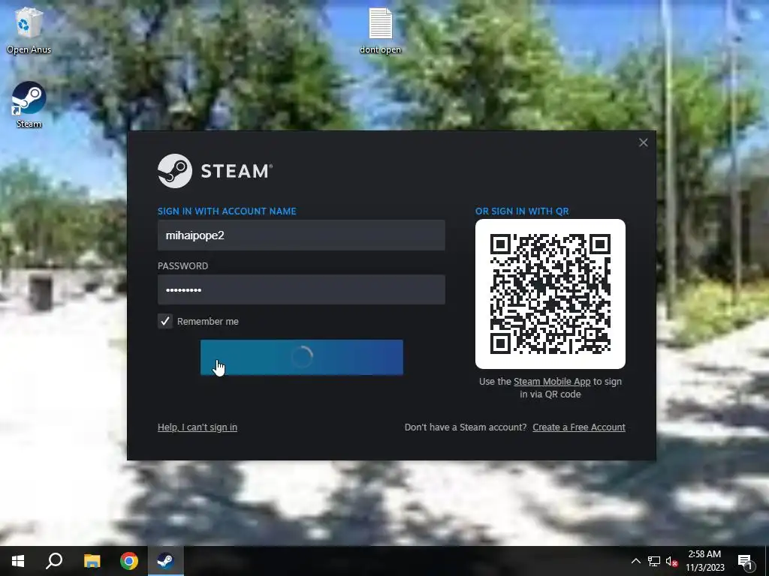This screenshot has height=576, width=769.
Task: Click the QR code sign-in image
Action: coord(550,294)
